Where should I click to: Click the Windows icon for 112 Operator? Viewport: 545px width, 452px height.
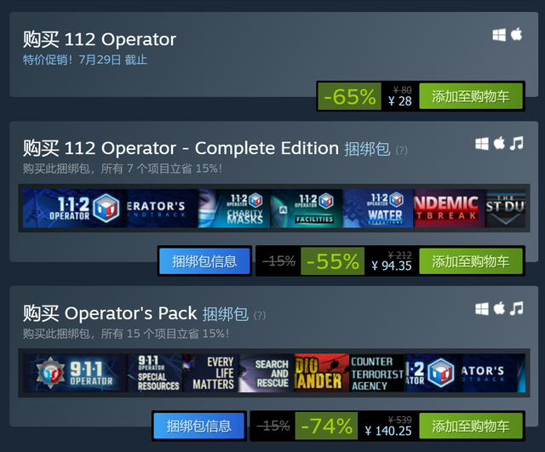click(x=499, y=35)
